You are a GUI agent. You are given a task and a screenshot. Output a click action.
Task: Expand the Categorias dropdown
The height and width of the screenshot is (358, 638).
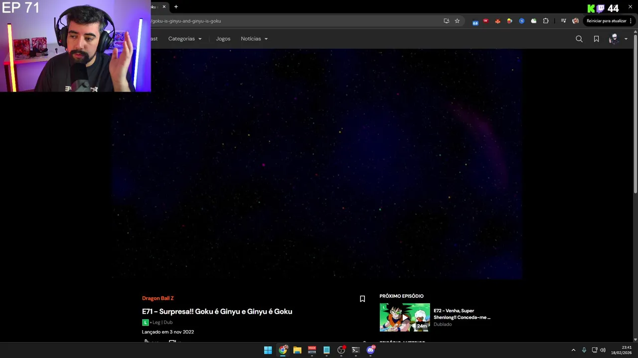point(185,39)
